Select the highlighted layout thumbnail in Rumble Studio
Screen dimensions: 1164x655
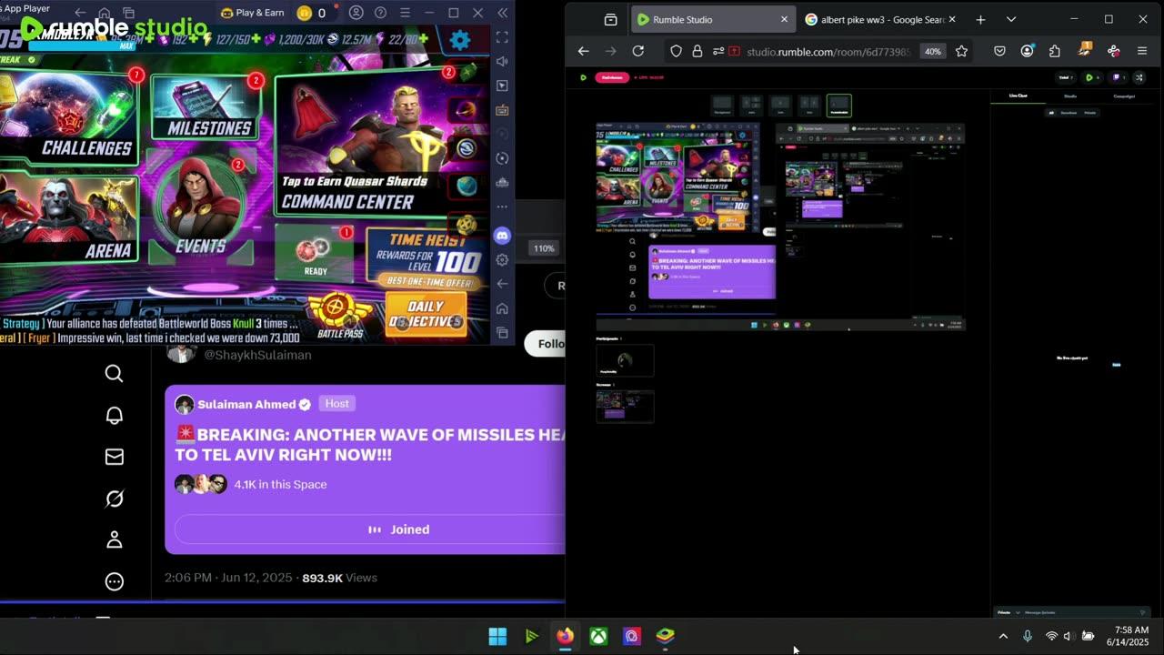coord(839,106)
